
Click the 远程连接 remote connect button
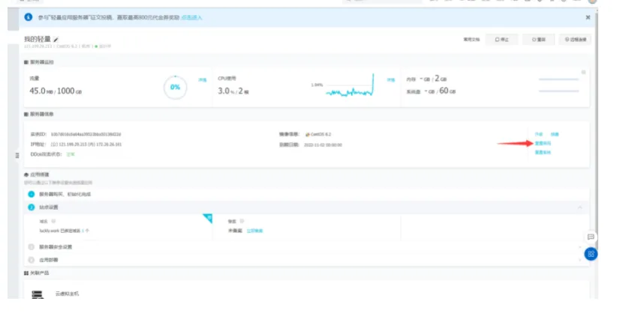575,40
